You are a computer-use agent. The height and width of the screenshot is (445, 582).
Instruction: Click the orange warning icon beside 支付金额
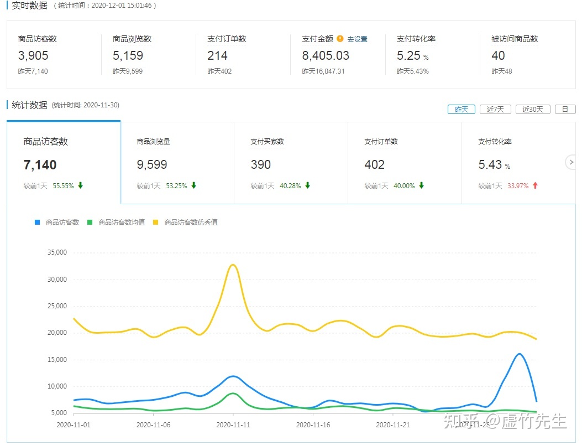pos(340,39)
